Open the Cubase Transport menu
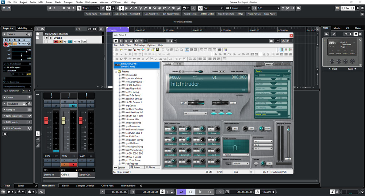 pos(69,2)
